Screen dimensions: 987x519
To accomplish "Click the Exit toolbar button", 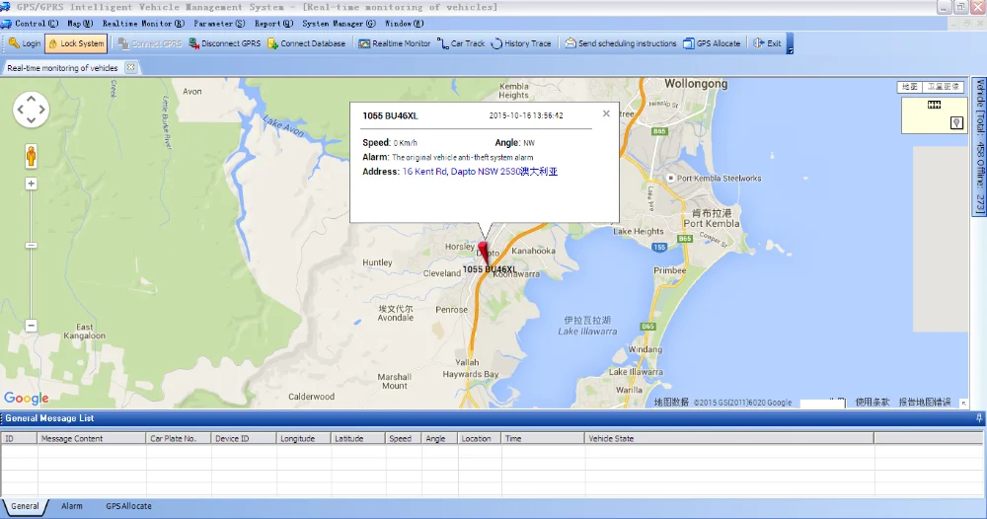I will (767, 43).
